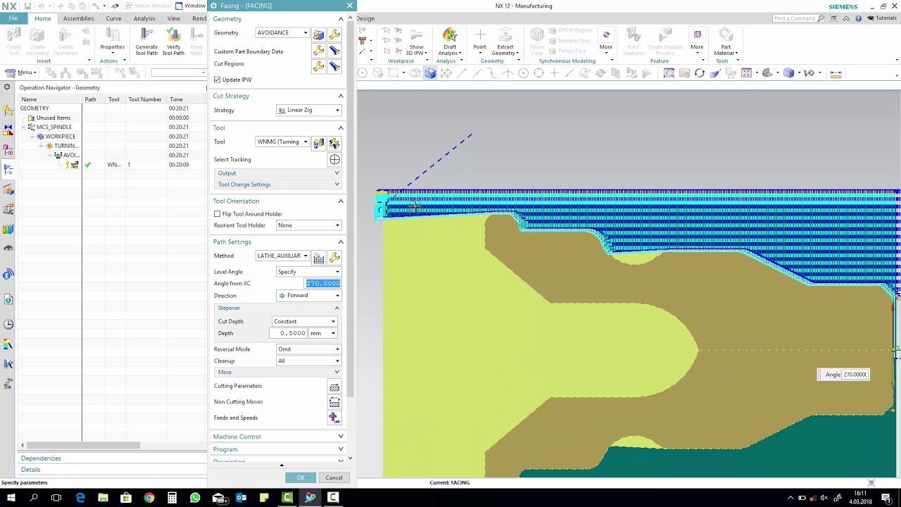Display Custom Part Boundary Data with flashlight icon
This screenshot has width=901, height=507.
pyautogui.click(x=334, y=51)
